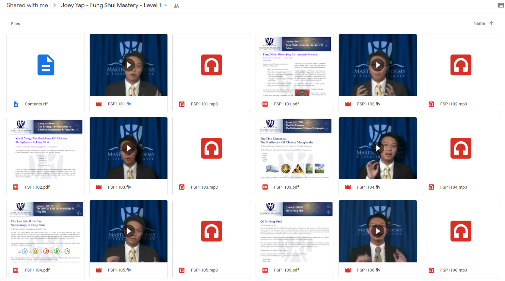
Task: Click the PDF icon beside FSP1101.pdf
Action: click(265, 104)
